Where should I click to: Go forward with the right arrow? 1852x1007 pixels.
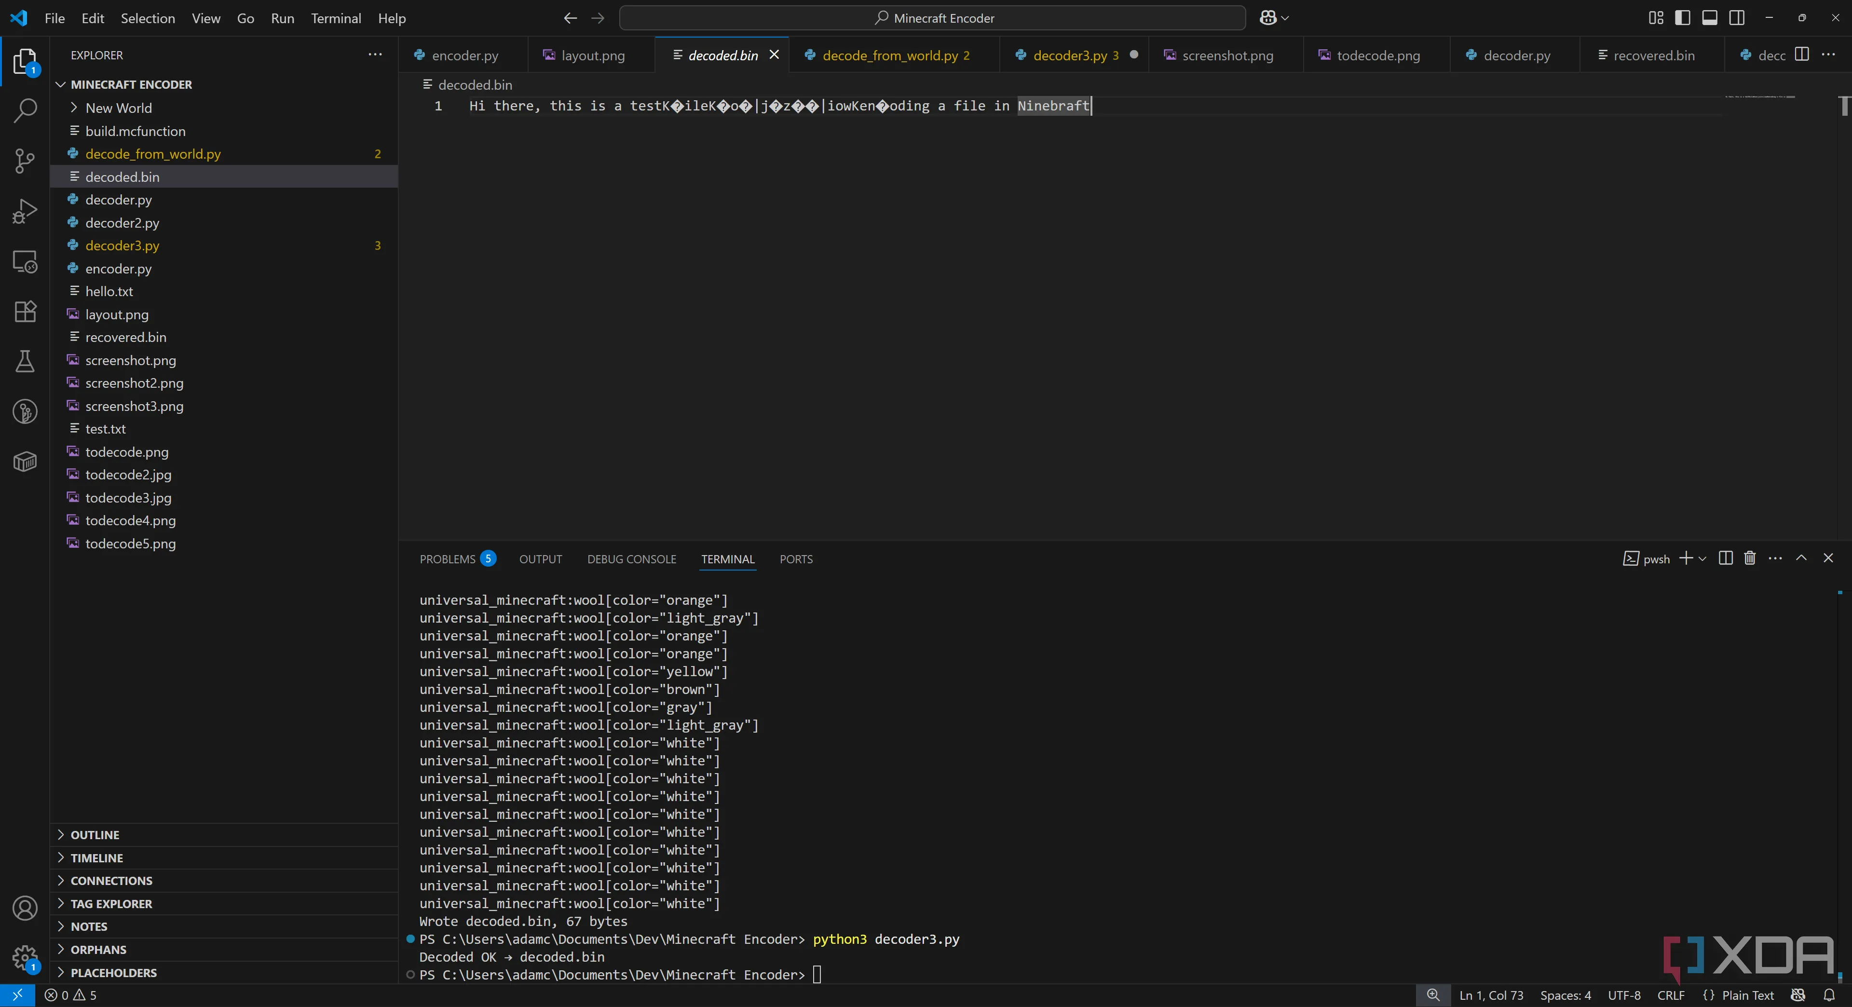pos(598,18)
